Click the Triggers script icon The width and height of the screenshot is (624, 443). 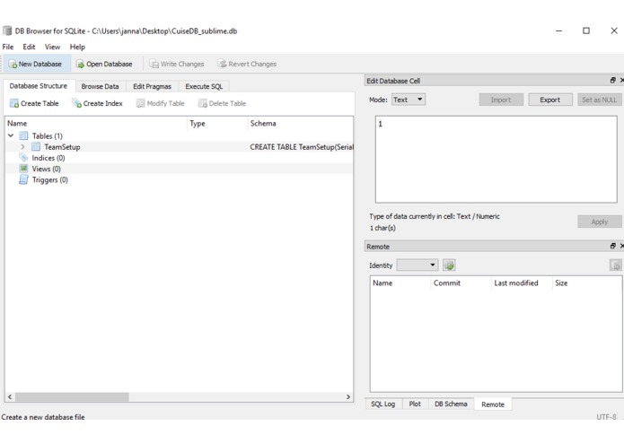[23, 180]
